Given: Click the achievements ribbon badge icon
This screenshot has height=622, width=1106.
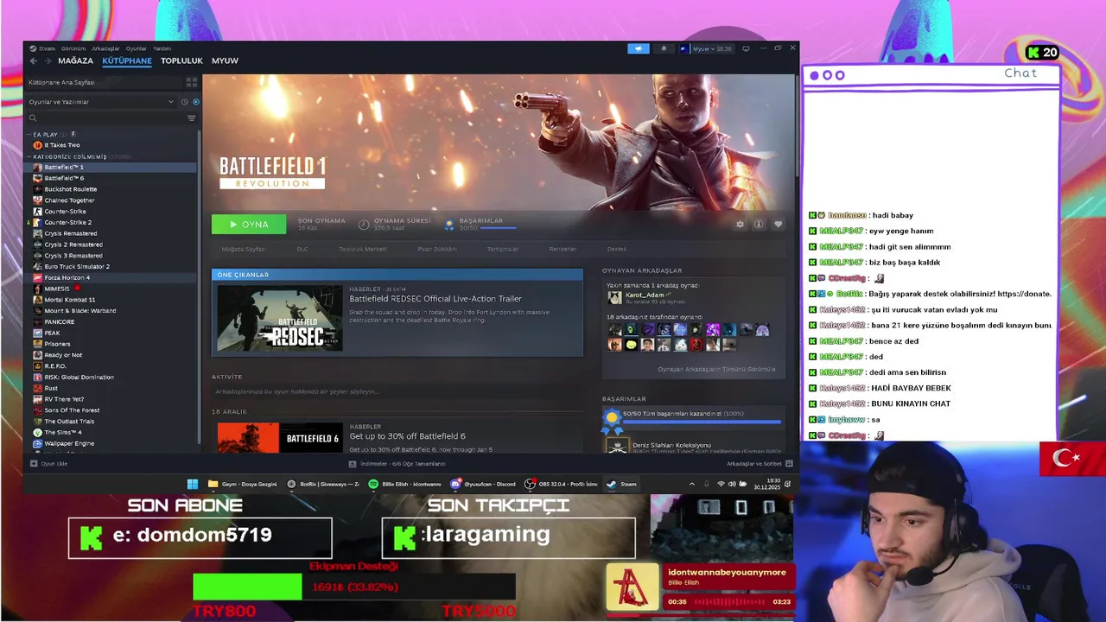Looking at the screenshot, I should [449, 225].
